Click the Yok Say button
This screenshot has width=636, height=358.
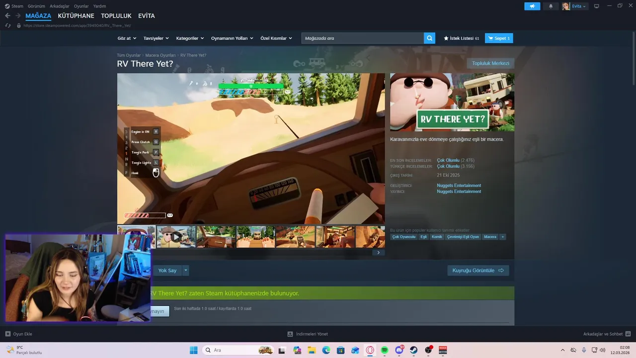[167, 270]
